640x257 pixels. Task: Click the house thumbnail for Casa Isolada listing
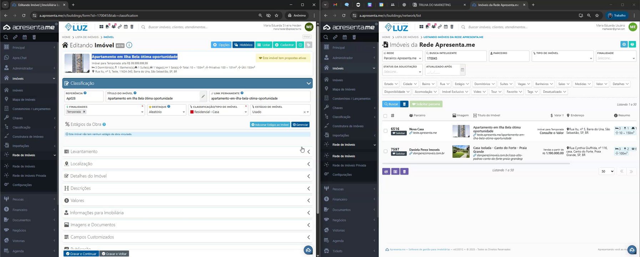(x=461, y=151)
